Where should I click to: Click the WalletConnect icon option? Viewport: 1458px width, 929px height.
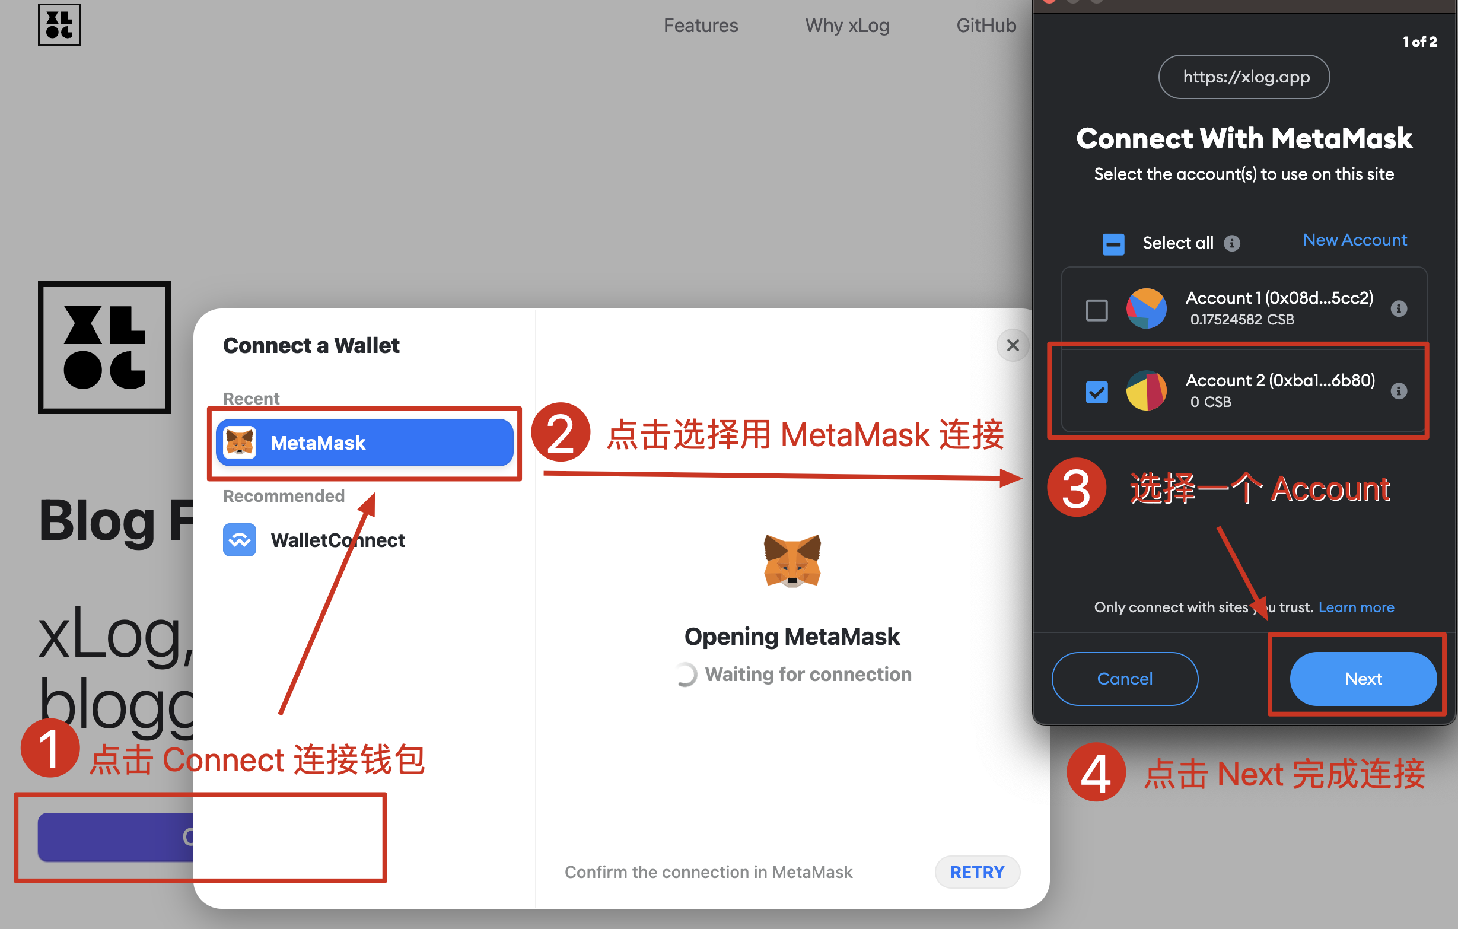pyautogui.click(x=238, y=539)
